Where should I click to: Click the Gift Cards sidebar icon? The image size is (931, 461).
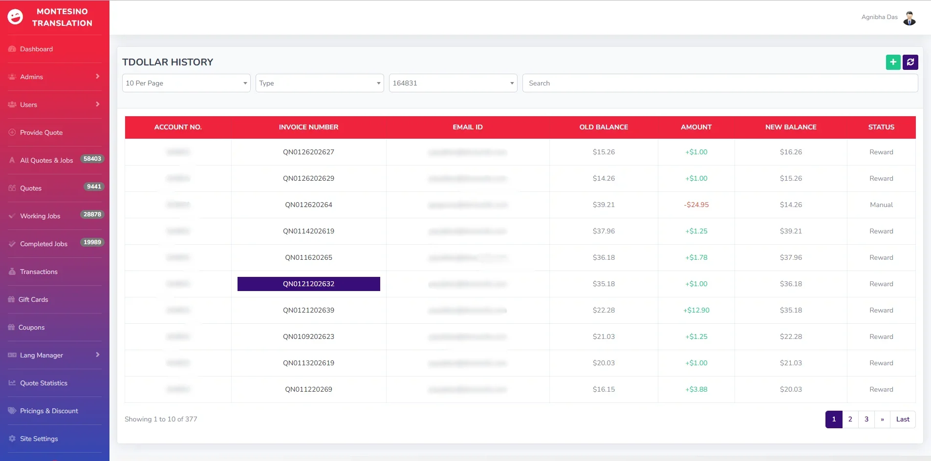coord(12,299)
